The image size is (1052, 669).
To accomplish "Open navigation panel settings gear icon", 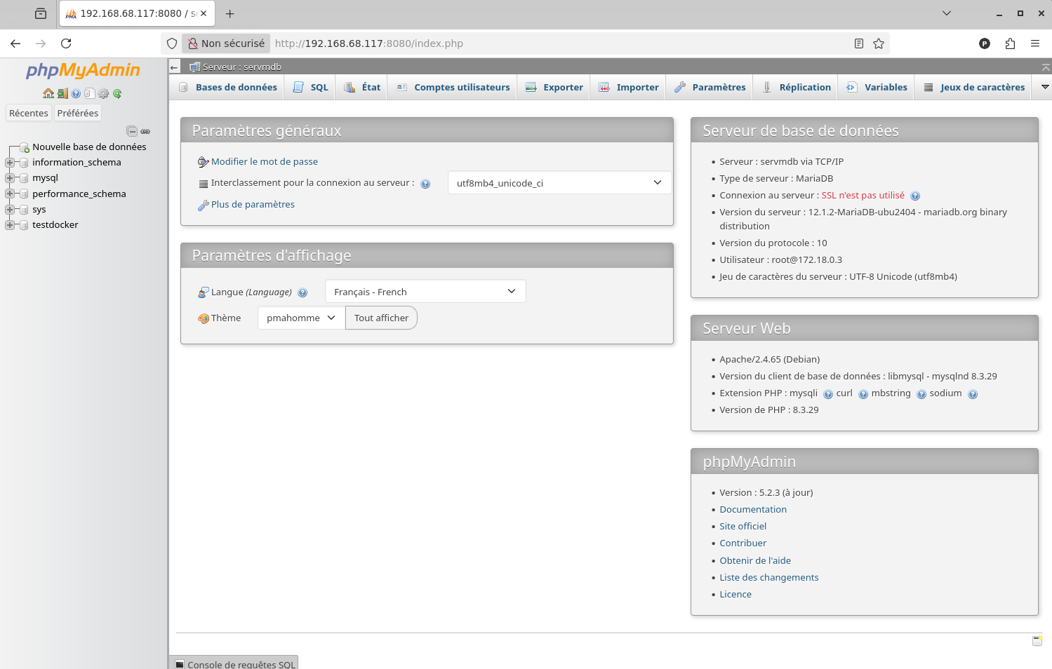I will [x=104, y=93].
